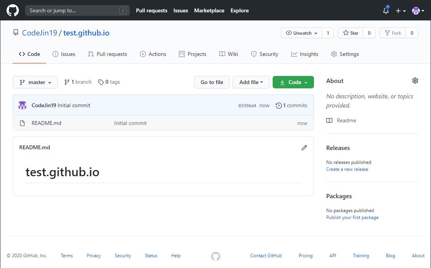431x268 pixels.
Task: Open API footer link
Action: (x=333, y=256)
